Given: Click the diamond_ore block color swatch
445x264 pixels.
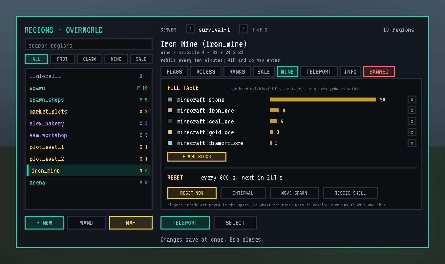Looking at the screenshot, I should click(x=170, y=143).
